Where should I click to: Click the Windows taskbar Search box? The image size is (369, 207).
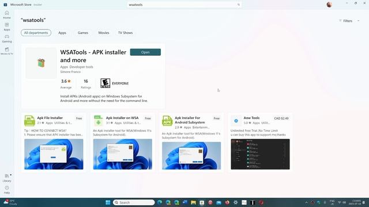(134, 202)
